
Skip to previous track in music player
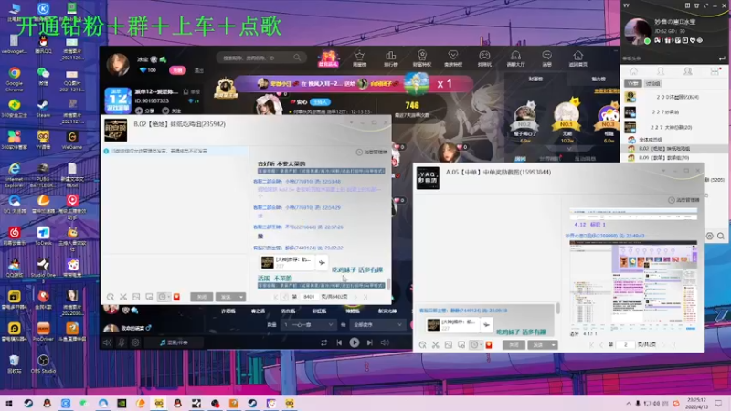point(339,342)
